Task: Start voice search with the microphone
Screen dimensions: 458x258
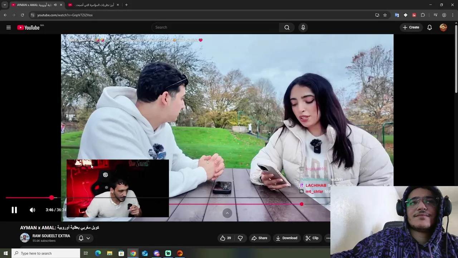Action: (x=303, y=28)
